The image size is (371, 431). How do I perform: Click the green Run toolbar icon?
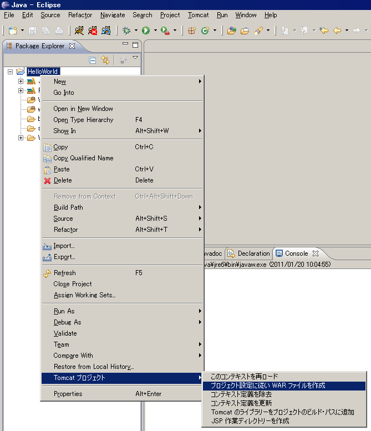pyautogui.click(x=146, y=31)
